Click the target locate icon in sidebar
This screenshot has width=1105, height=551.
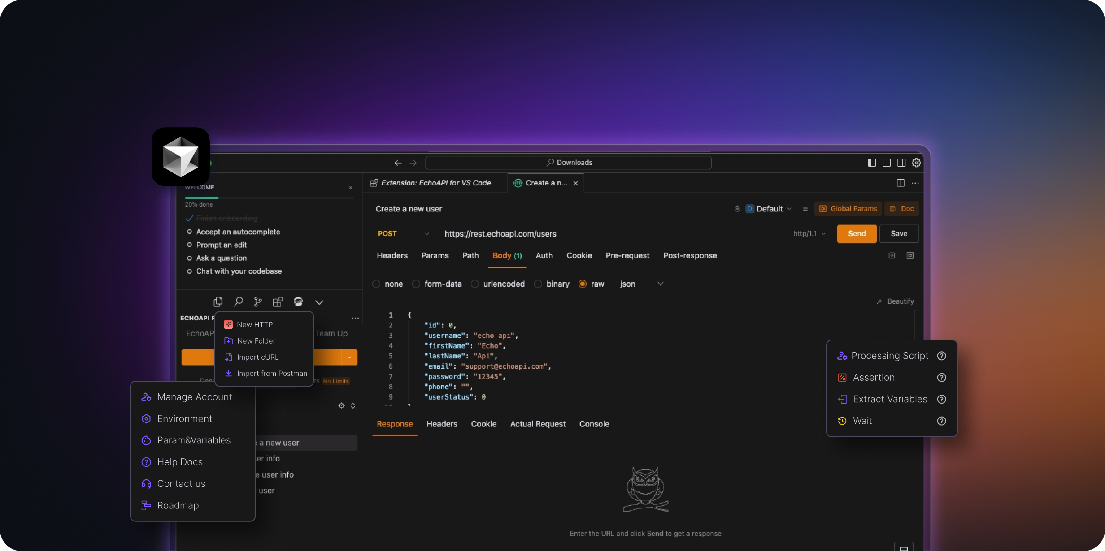[341, 405]
